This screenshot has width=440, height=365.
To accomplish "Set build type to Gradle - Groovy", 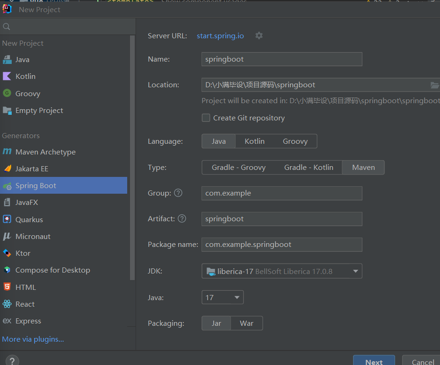I will [x=238, y=167].
